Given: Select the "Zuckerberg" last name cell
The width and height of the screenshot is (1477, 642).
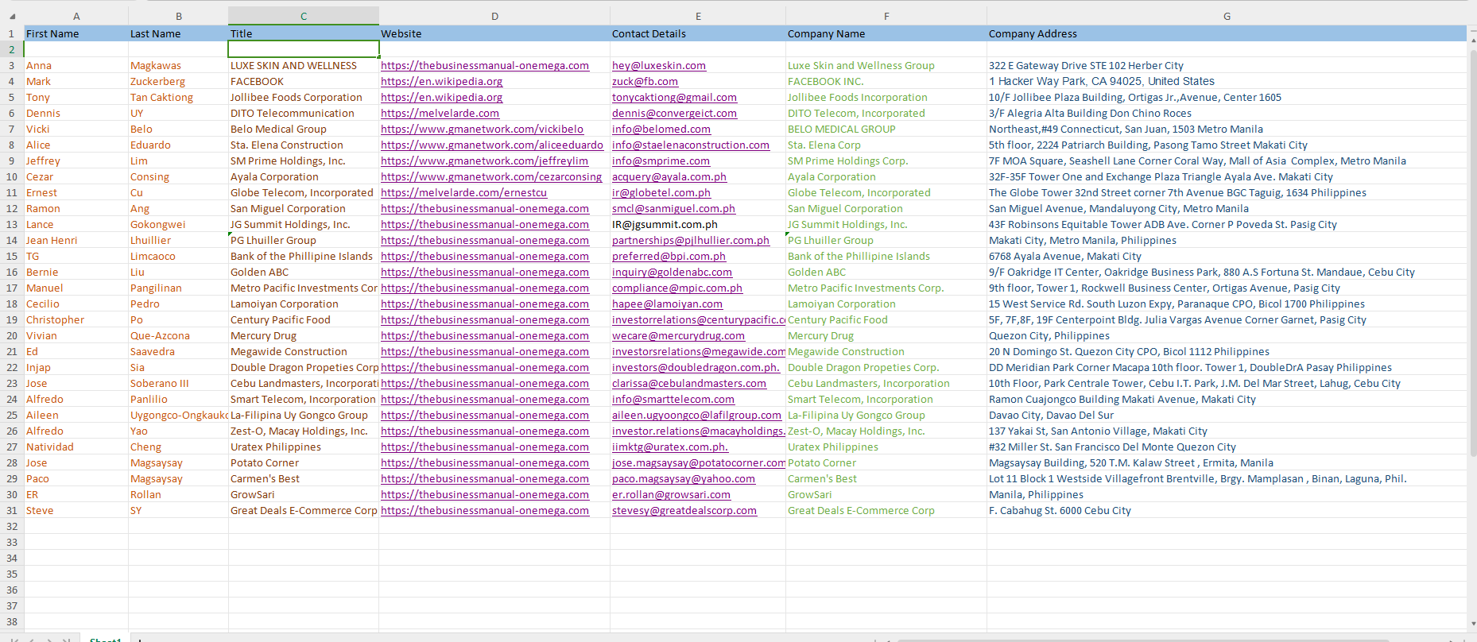Looking at the screenshot, I should tap(178, 81).
